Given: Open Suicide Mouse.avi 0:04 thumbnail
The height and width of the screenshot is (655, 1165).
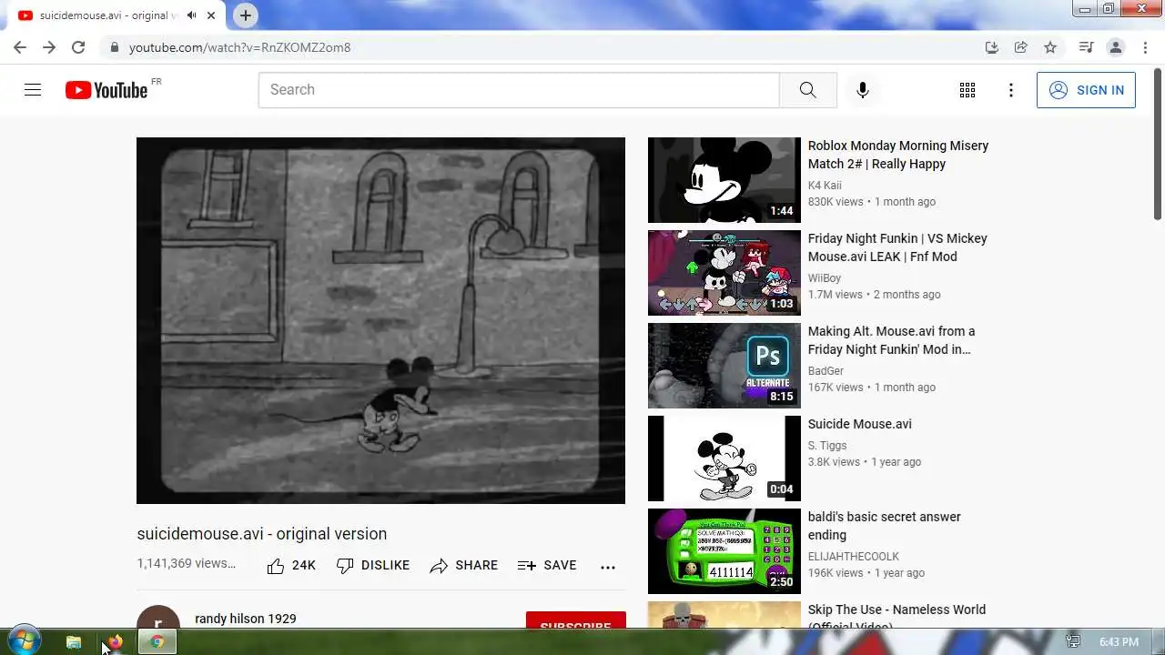Looking at the screenshot, I should [x=724, y=458].
